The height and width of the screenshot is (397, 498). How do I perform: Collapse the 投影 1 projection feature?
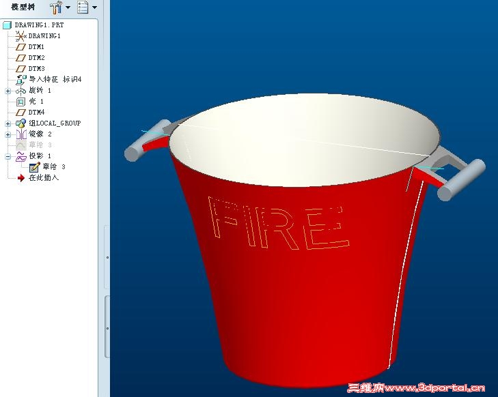[8, 156]
